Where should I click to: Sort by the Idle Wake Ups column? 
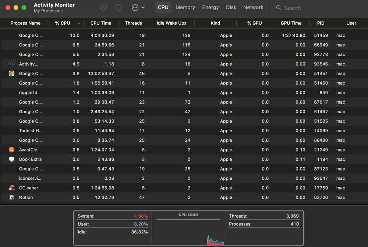(x=171, y=23)
